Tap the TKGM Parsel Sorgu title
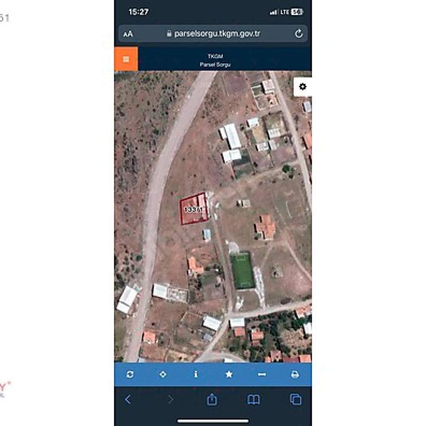 click(215, 60)
